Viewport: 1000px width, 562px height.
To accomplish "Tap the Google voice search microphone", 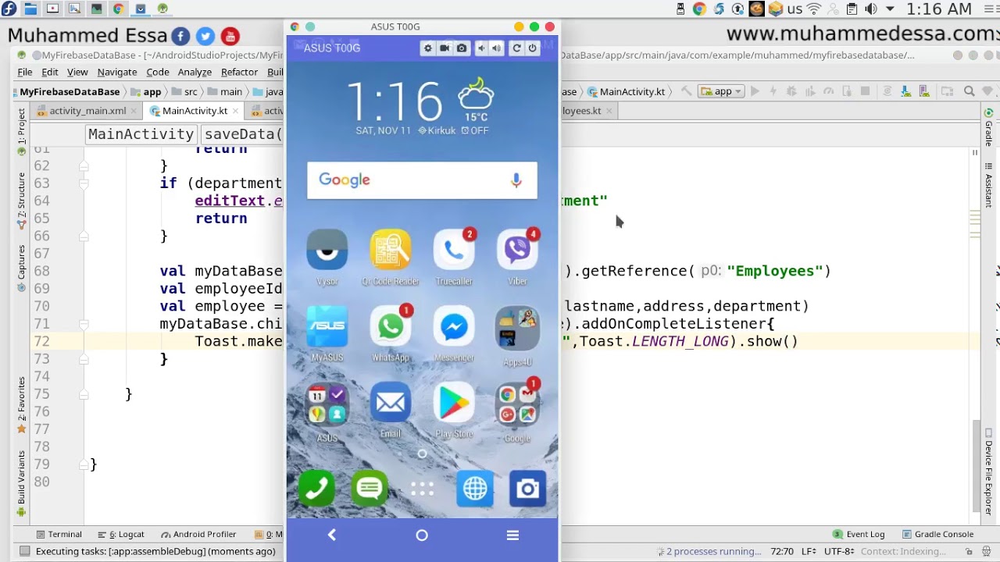I will click(516, 180).
